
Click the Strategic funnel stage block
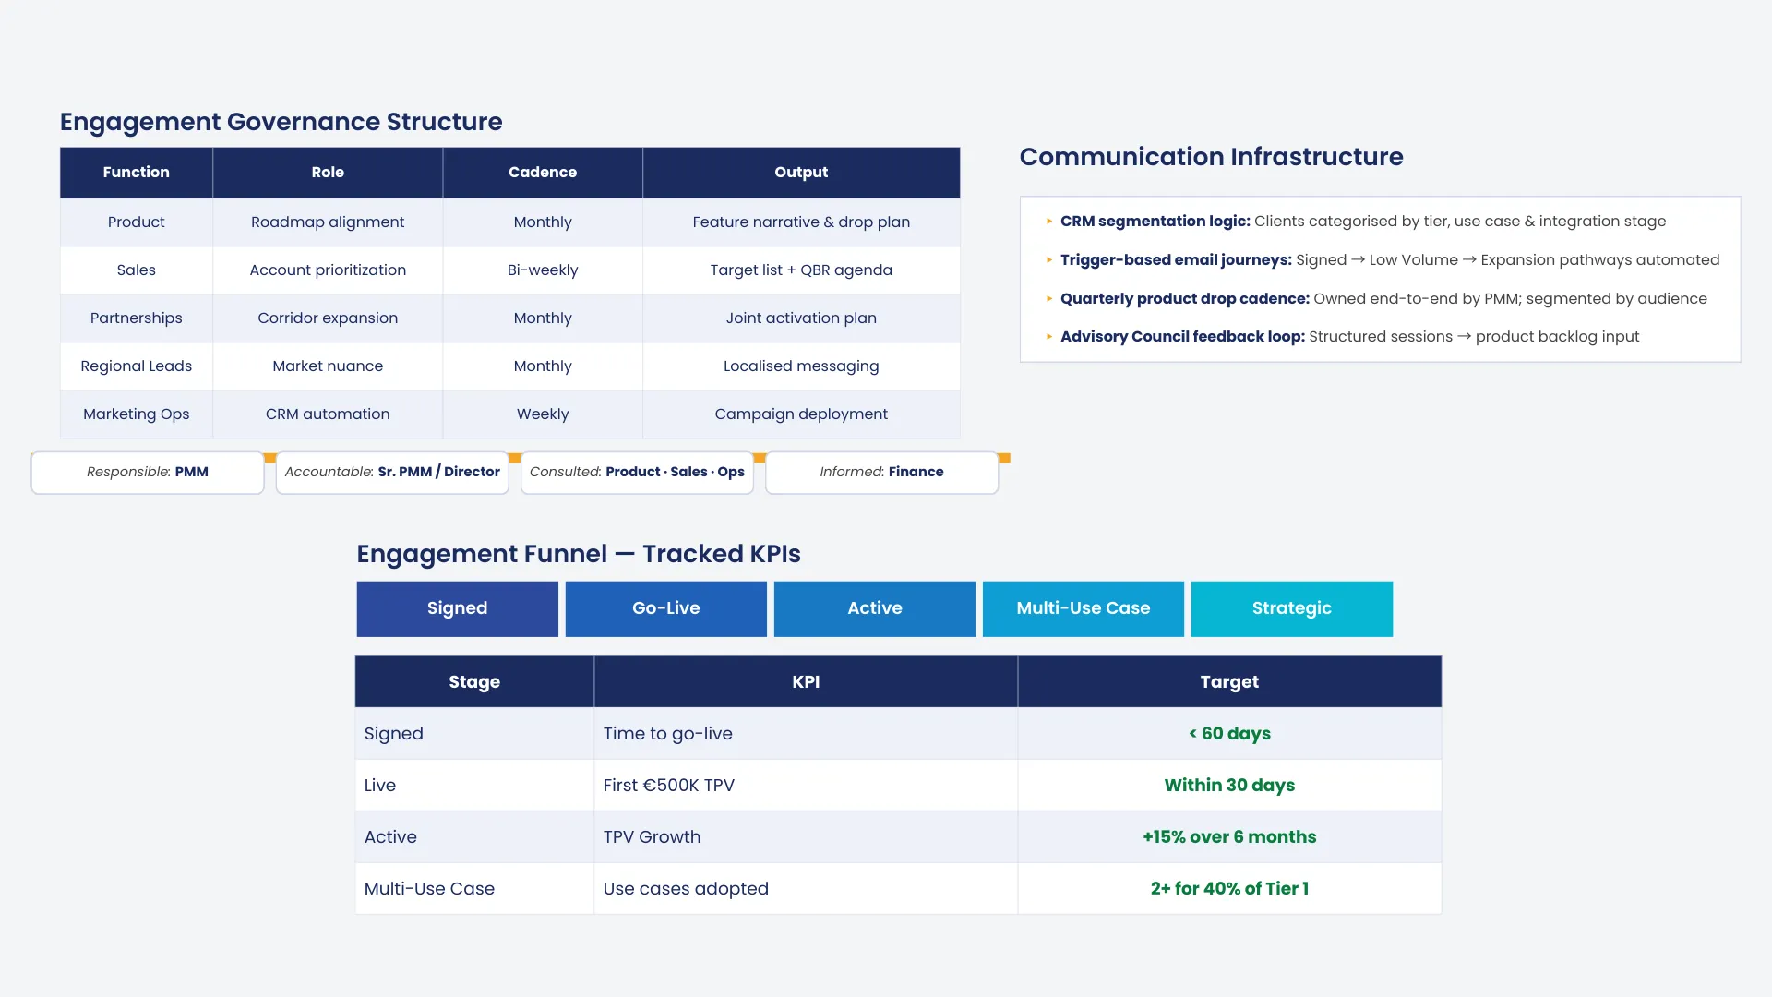(x=1291, y=608)
